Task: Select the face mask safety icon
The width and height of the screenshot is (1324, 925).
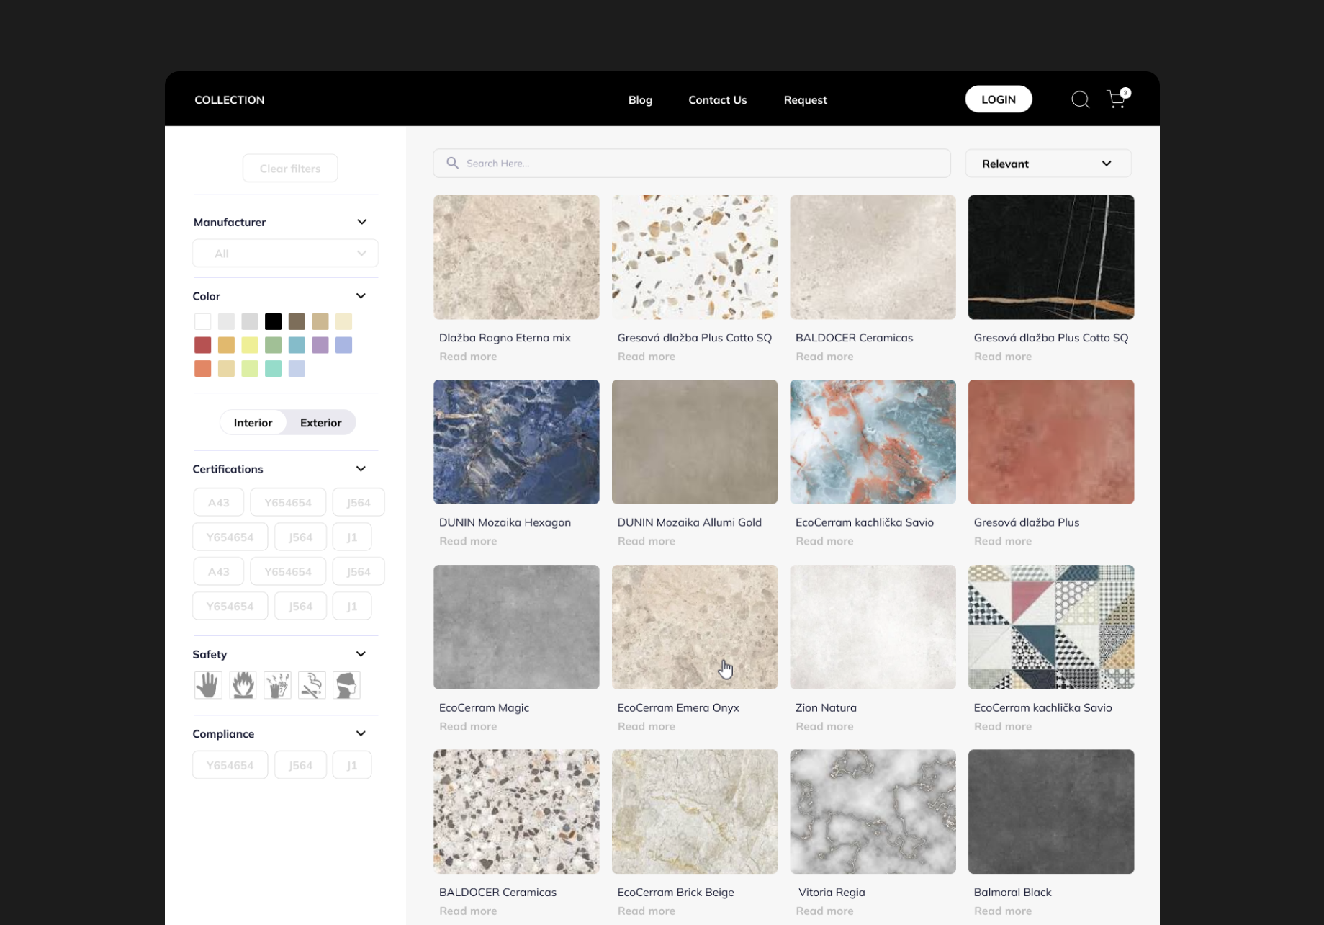Action: tap(346, 684)
